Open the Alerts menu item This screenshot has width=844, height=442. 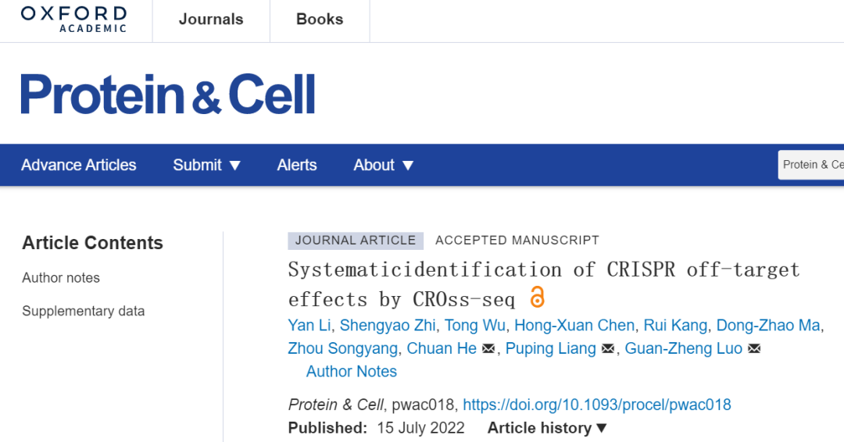[297, 165]
